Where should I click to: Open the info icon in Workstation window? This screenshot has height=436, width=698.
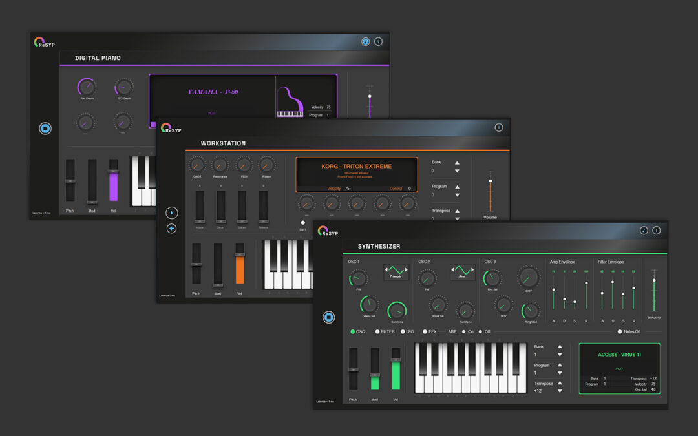499,128
